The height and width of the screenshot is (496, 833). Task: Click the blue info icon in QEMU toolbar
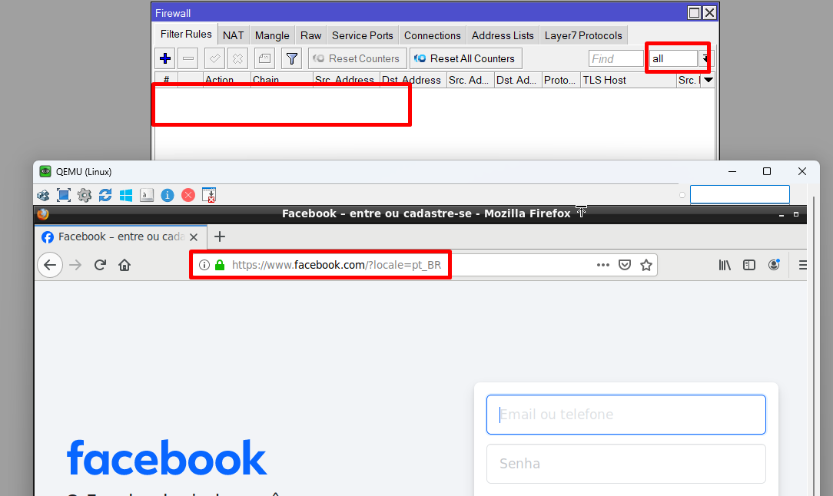pos(168,196)
